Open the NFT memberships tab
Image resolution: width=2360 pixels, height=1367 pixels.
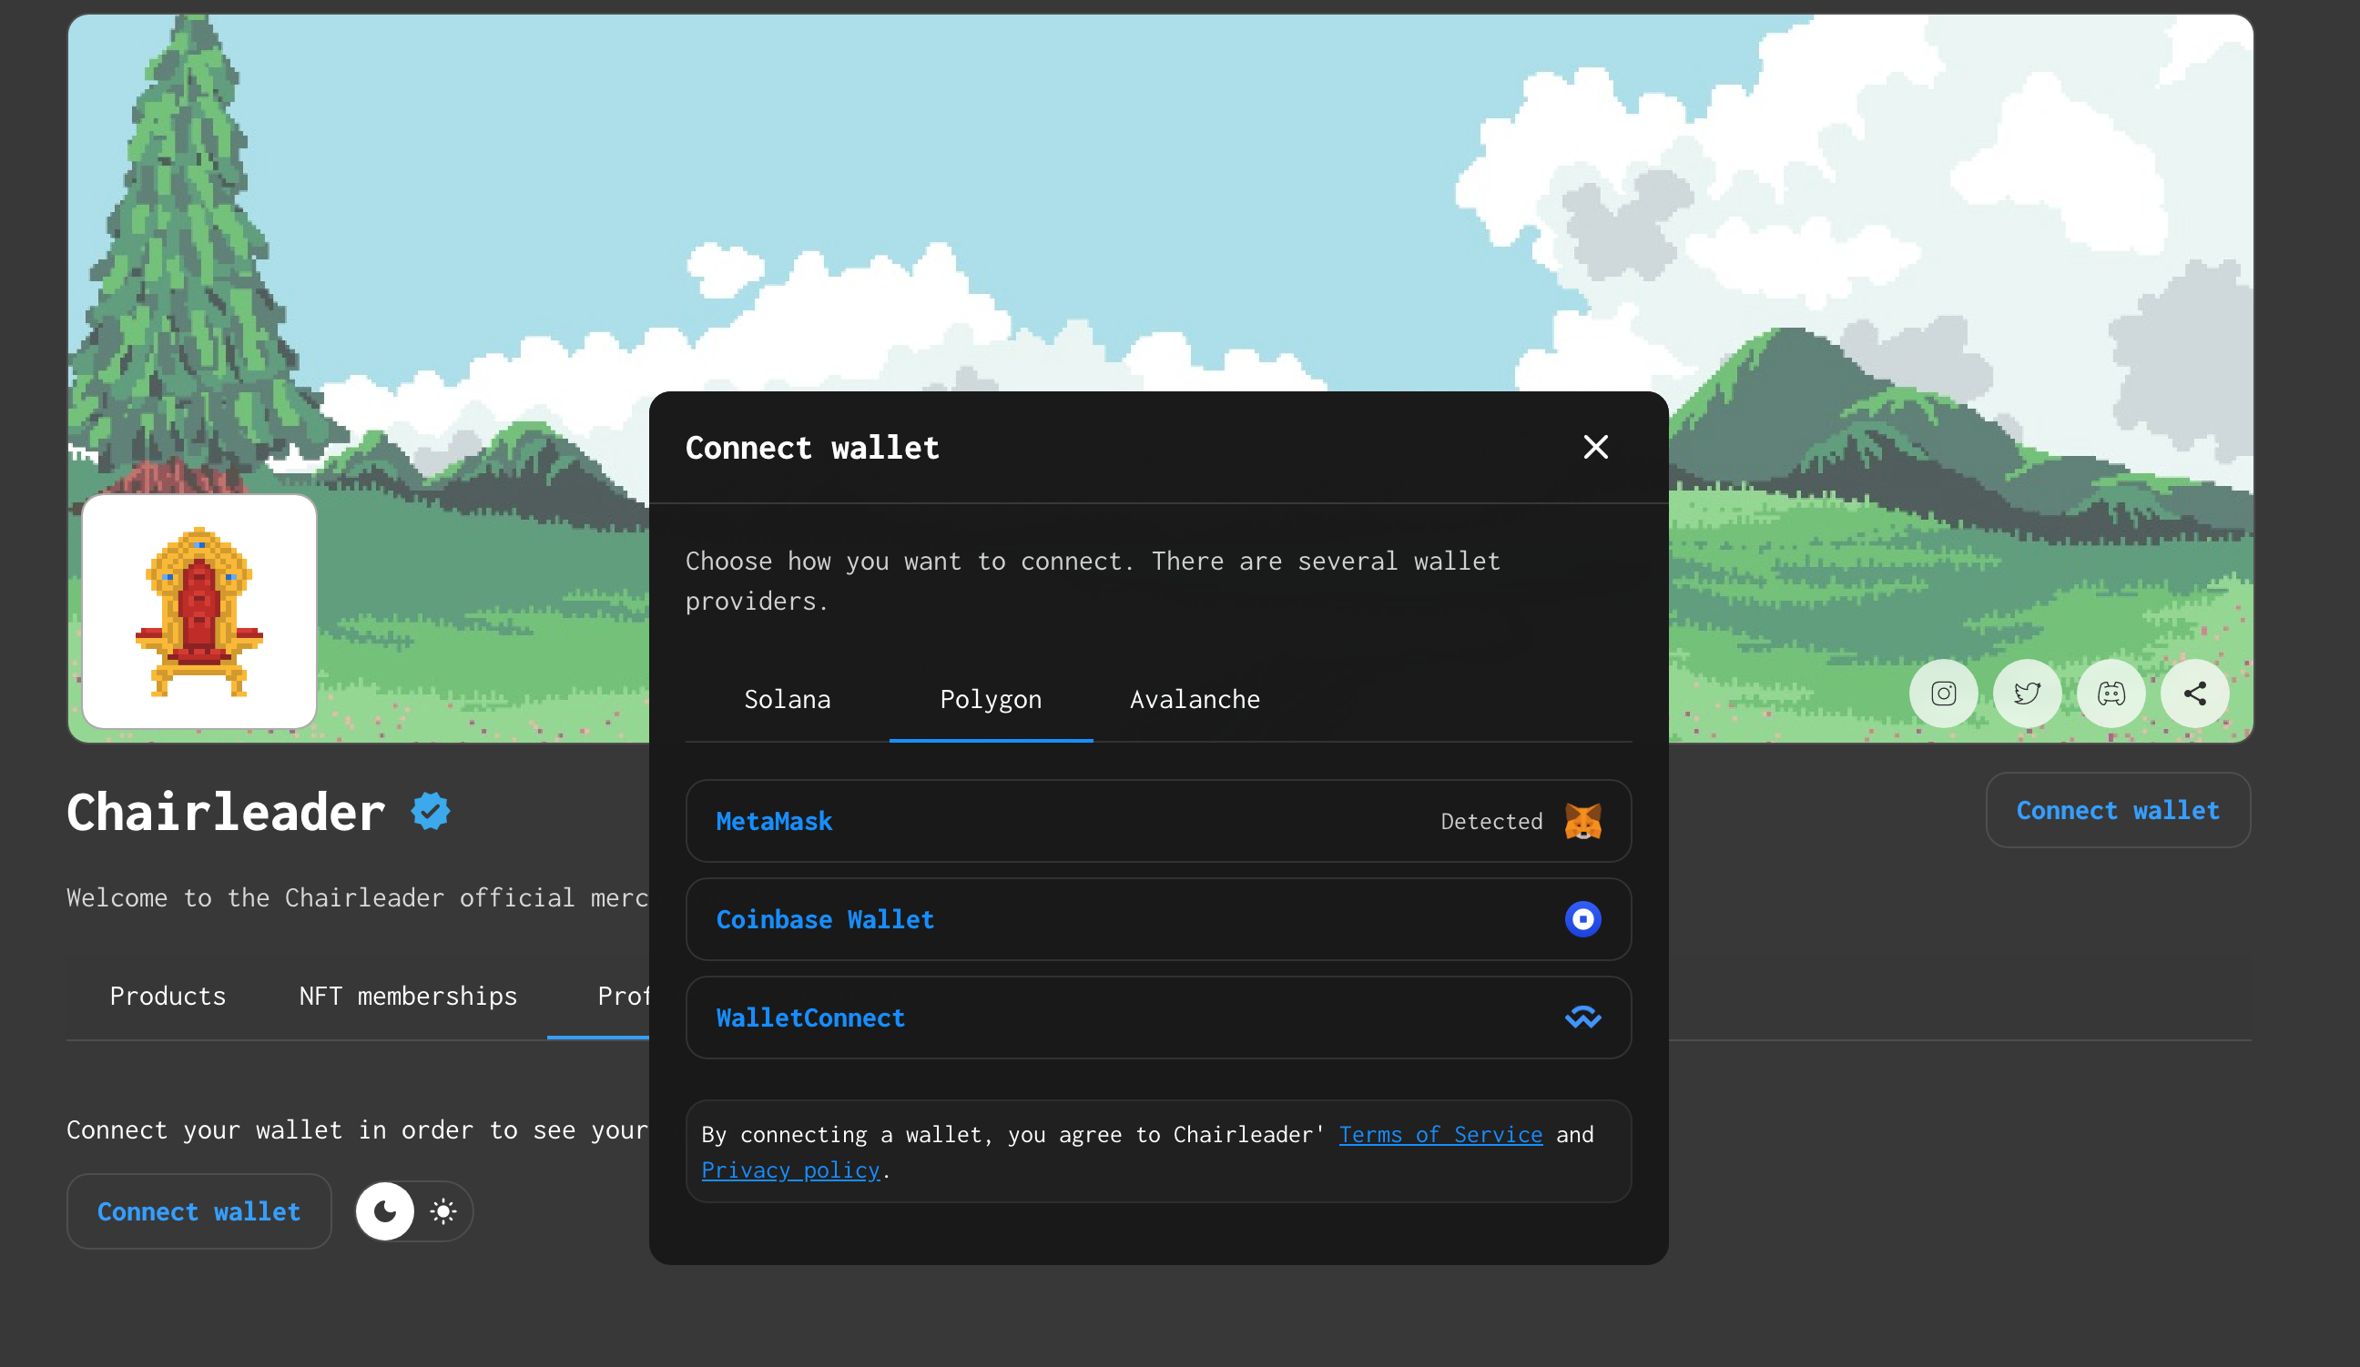pyautogui.click(x=407, y=997)
